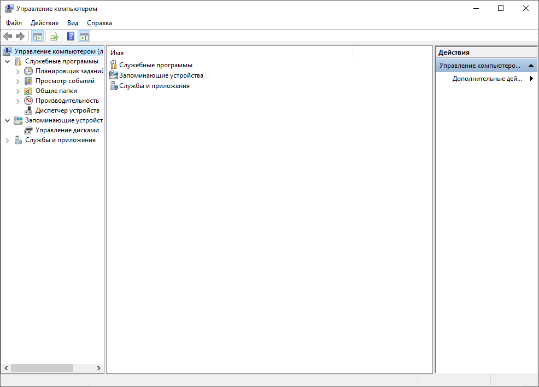Image resolution: width=539 pixels, height=387 pixels.
Task: Expand the Общие папки node
Action: coord(18,91)
